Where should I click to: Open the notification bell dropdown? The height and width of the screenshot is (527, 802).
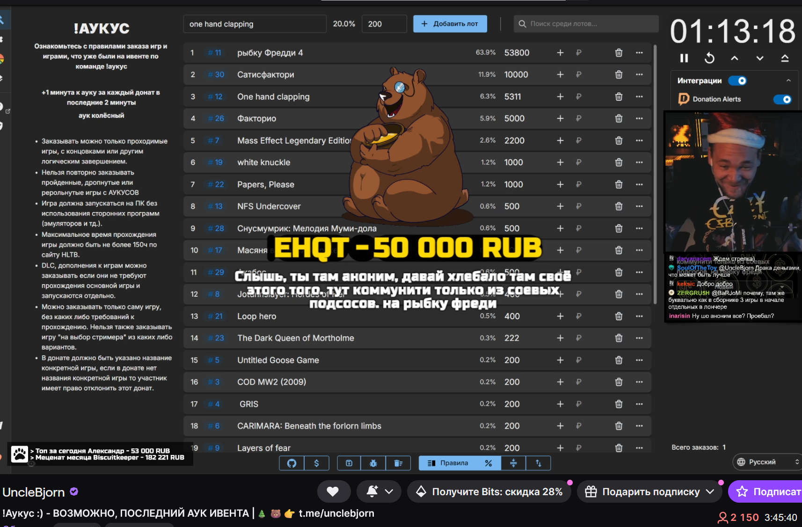[379, 491]
